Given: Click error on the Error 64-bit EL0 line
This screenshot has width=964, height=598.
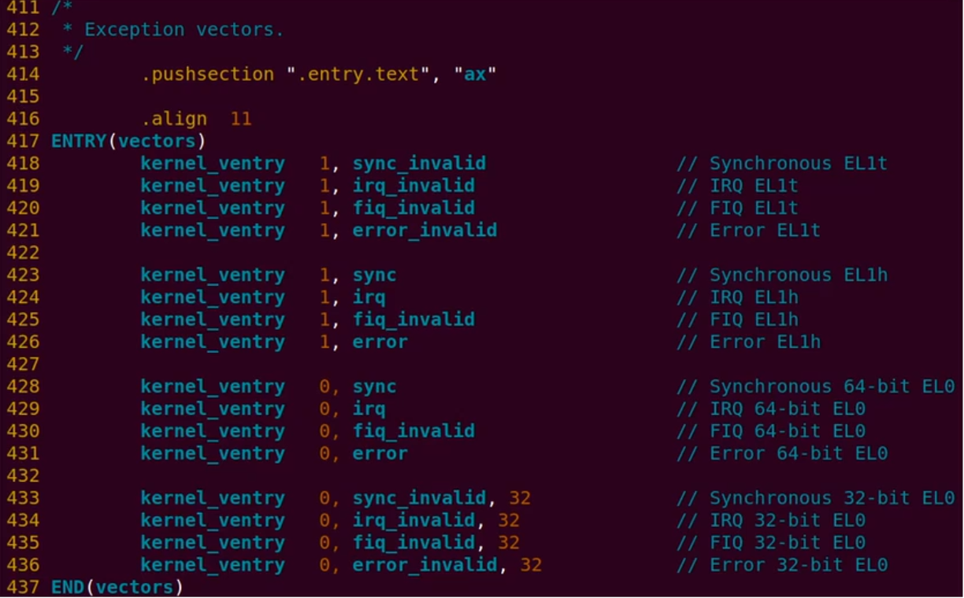Looking at the screenshot, I should [380, 454].
